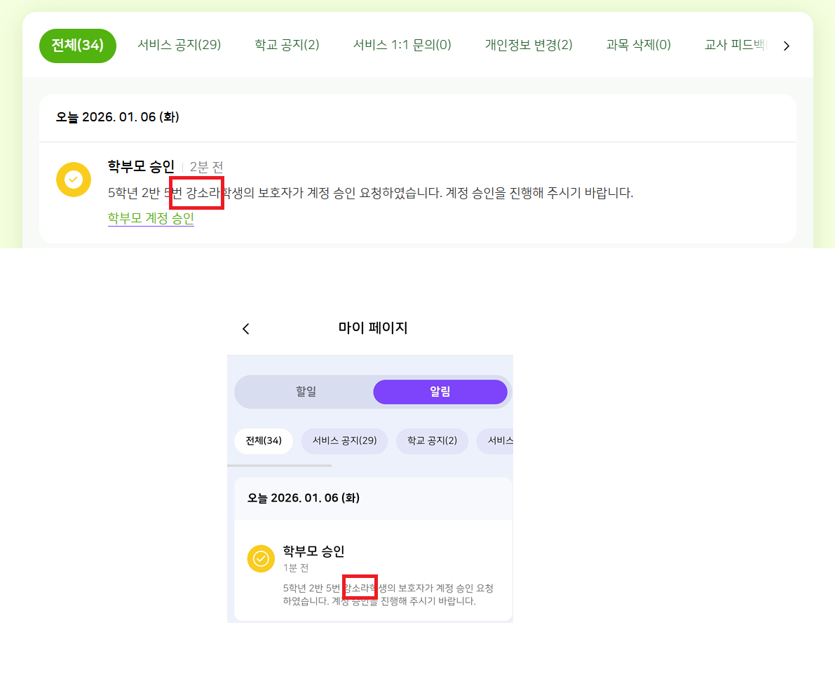
Task: Select the green 전체(34) tab at top
Action: point(78,46)
